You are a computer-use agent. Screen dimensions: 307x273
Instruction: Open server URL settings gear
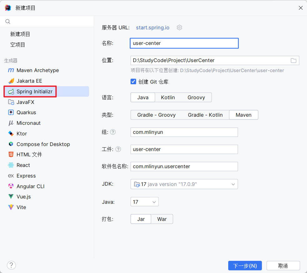179,27
